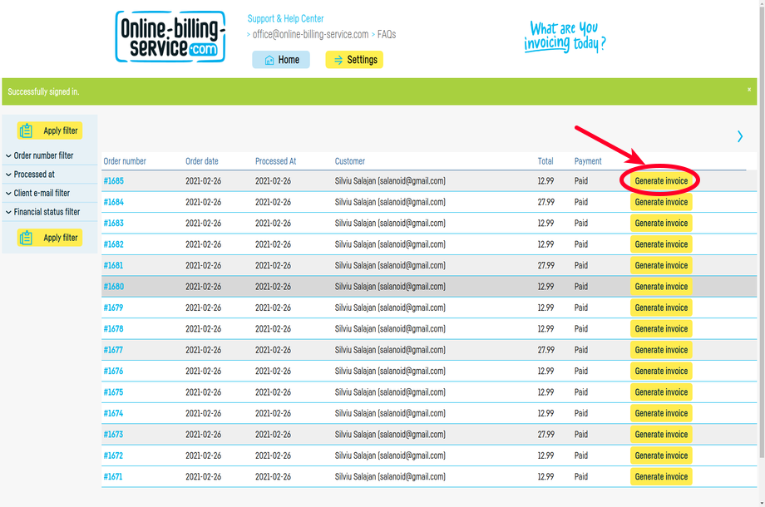Image resolution: width=765 pixels, height=507 pixels.
Task: Click the office@online-billing-service.com email link
Action: click(x=310, y=35)
